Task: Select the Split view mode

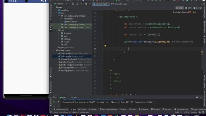Action: pyautogui.click(x=188, y=8)
